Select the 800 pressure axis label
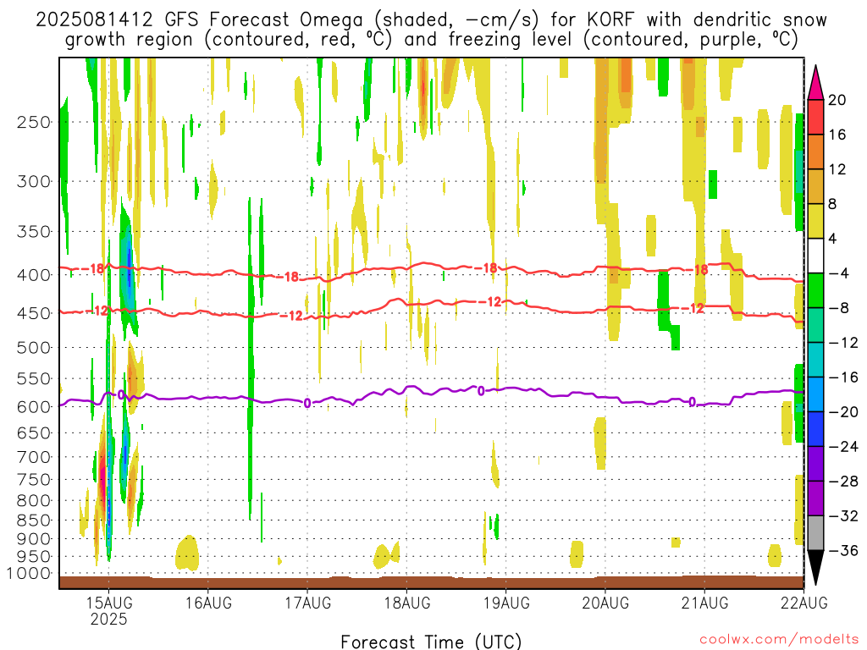The height and width of the screenshot is (650, 867). pos(34,501)
